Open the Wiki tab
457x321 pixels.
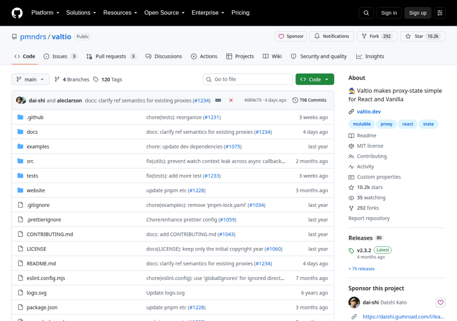[x=272, y=57]
